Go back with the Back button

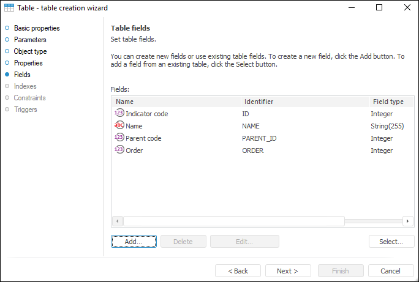point(238,271)
